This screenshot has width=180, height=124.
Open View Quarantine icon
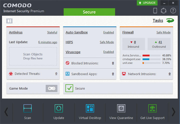tap(121, 108)
